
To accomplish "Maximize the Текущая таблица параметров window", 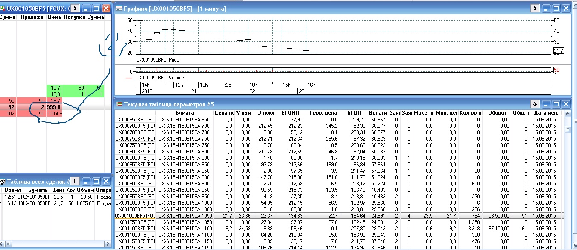I will (x=556, y=103).
